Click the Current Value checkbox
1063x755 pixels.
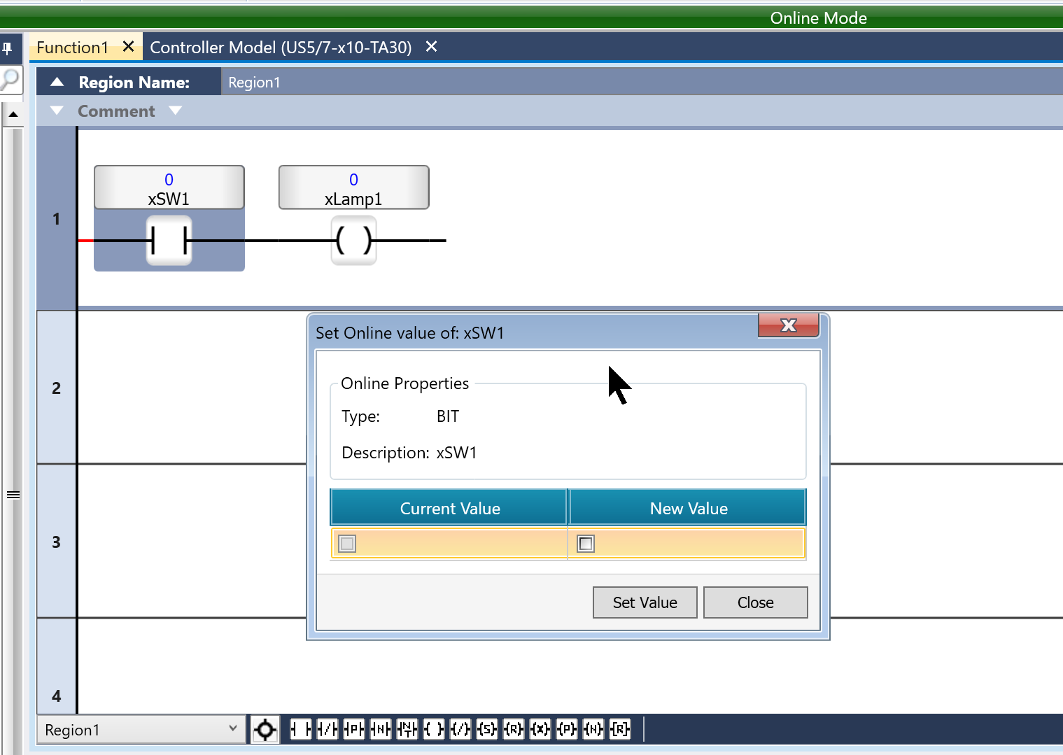347,544
